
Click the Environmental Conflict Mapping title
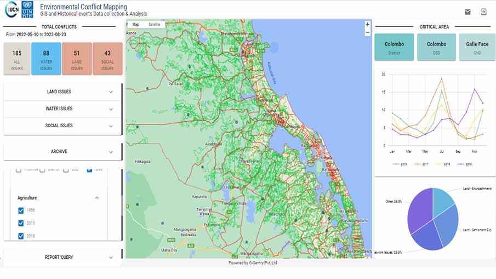(83, 7)
